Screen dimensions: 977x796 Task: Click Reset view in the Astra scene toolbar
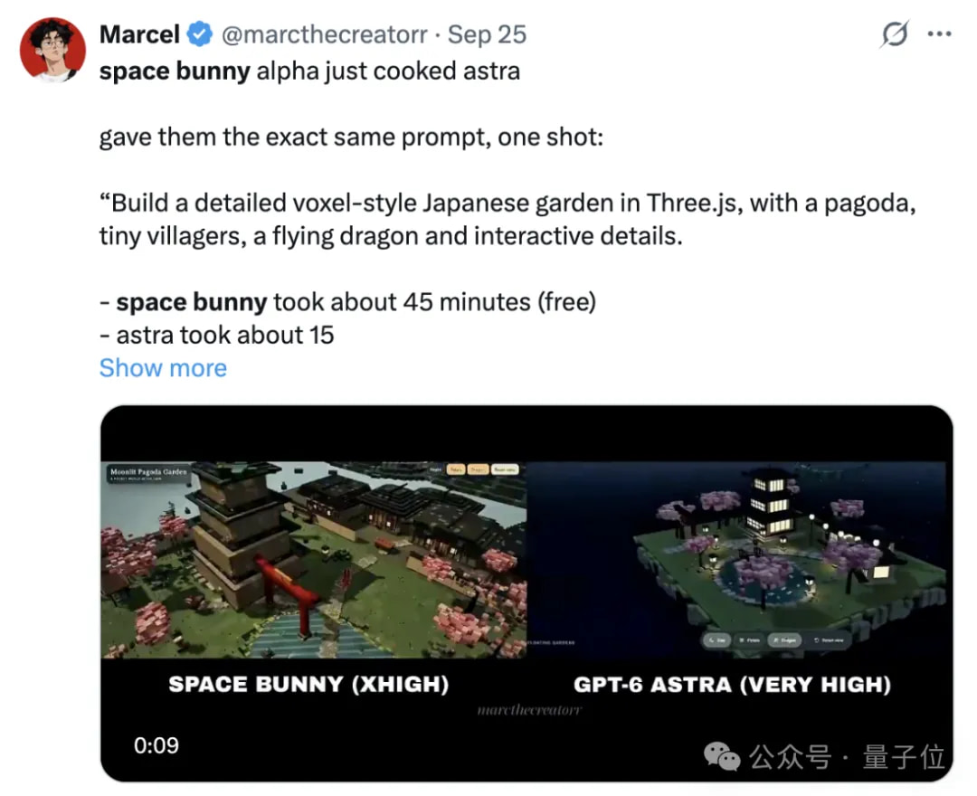click(x=829, y=640)
